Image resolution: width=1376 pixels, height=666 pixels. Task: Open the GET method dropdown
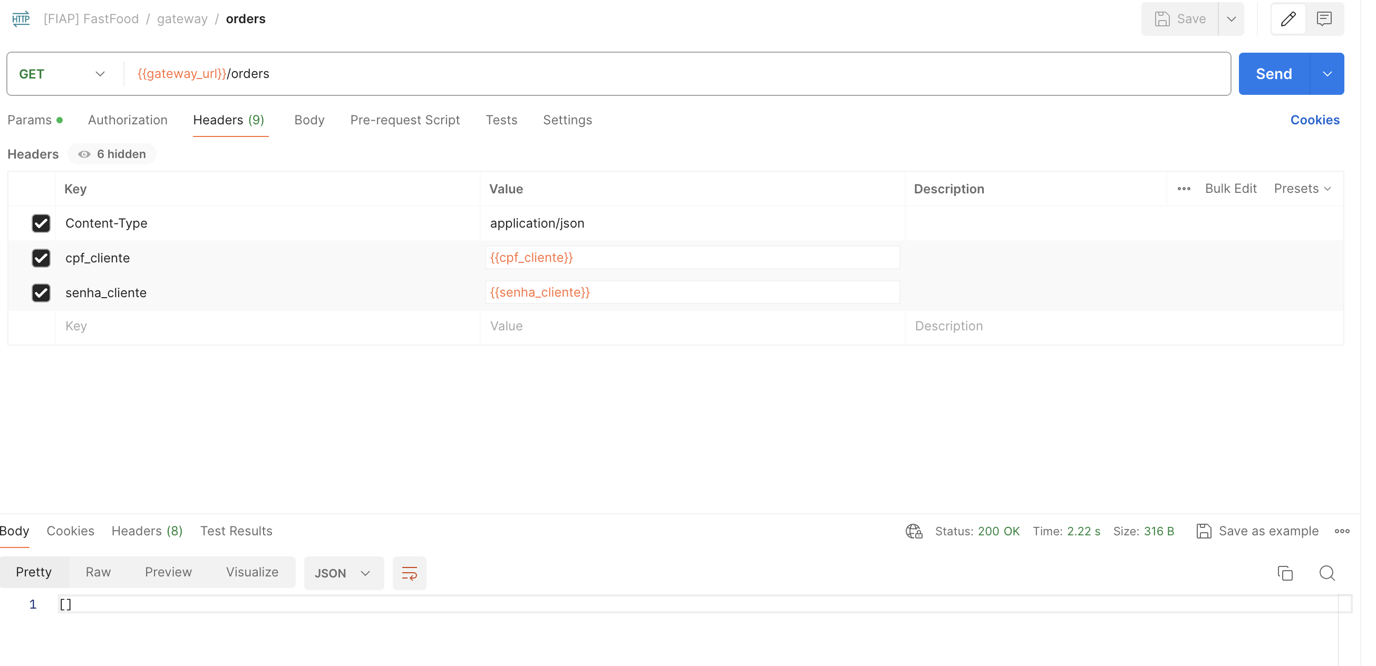click(62, 74)
